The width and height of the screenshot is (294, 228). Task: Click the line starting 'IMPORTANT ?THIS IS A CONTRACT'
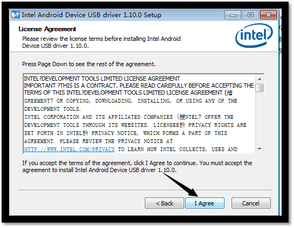(x=139, y=85)
